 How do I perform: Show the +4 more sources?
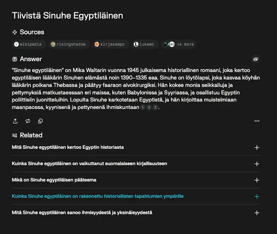pos(178,44)
